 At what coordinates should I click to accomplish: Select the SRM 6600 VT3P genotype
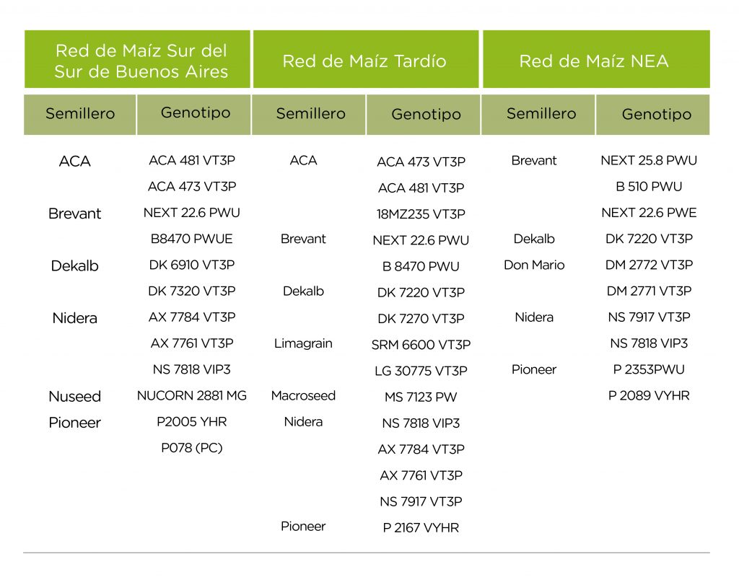421,345
